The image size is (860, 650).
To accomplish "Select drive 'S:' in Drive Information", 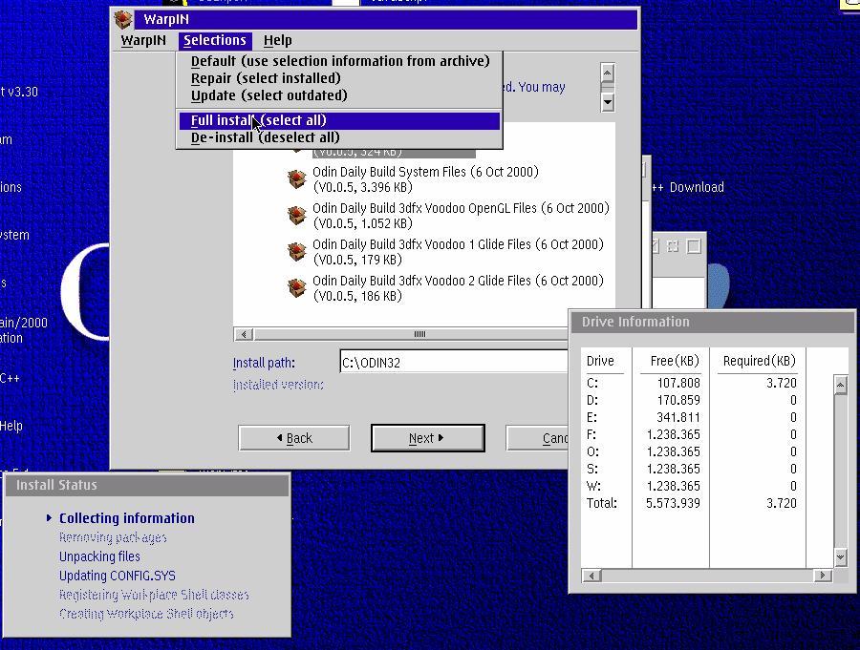I will (592, 470).
